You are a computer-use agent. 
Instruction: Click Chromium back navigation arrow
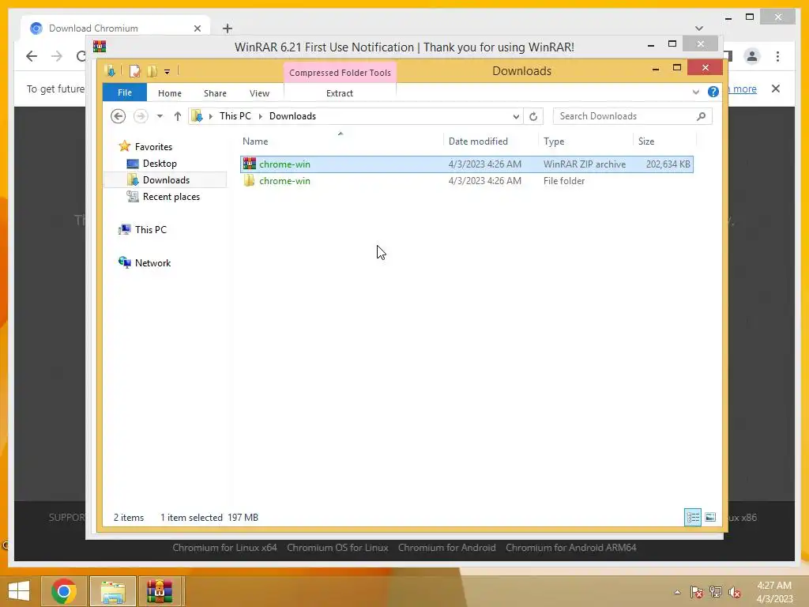(x=32, y=56)
